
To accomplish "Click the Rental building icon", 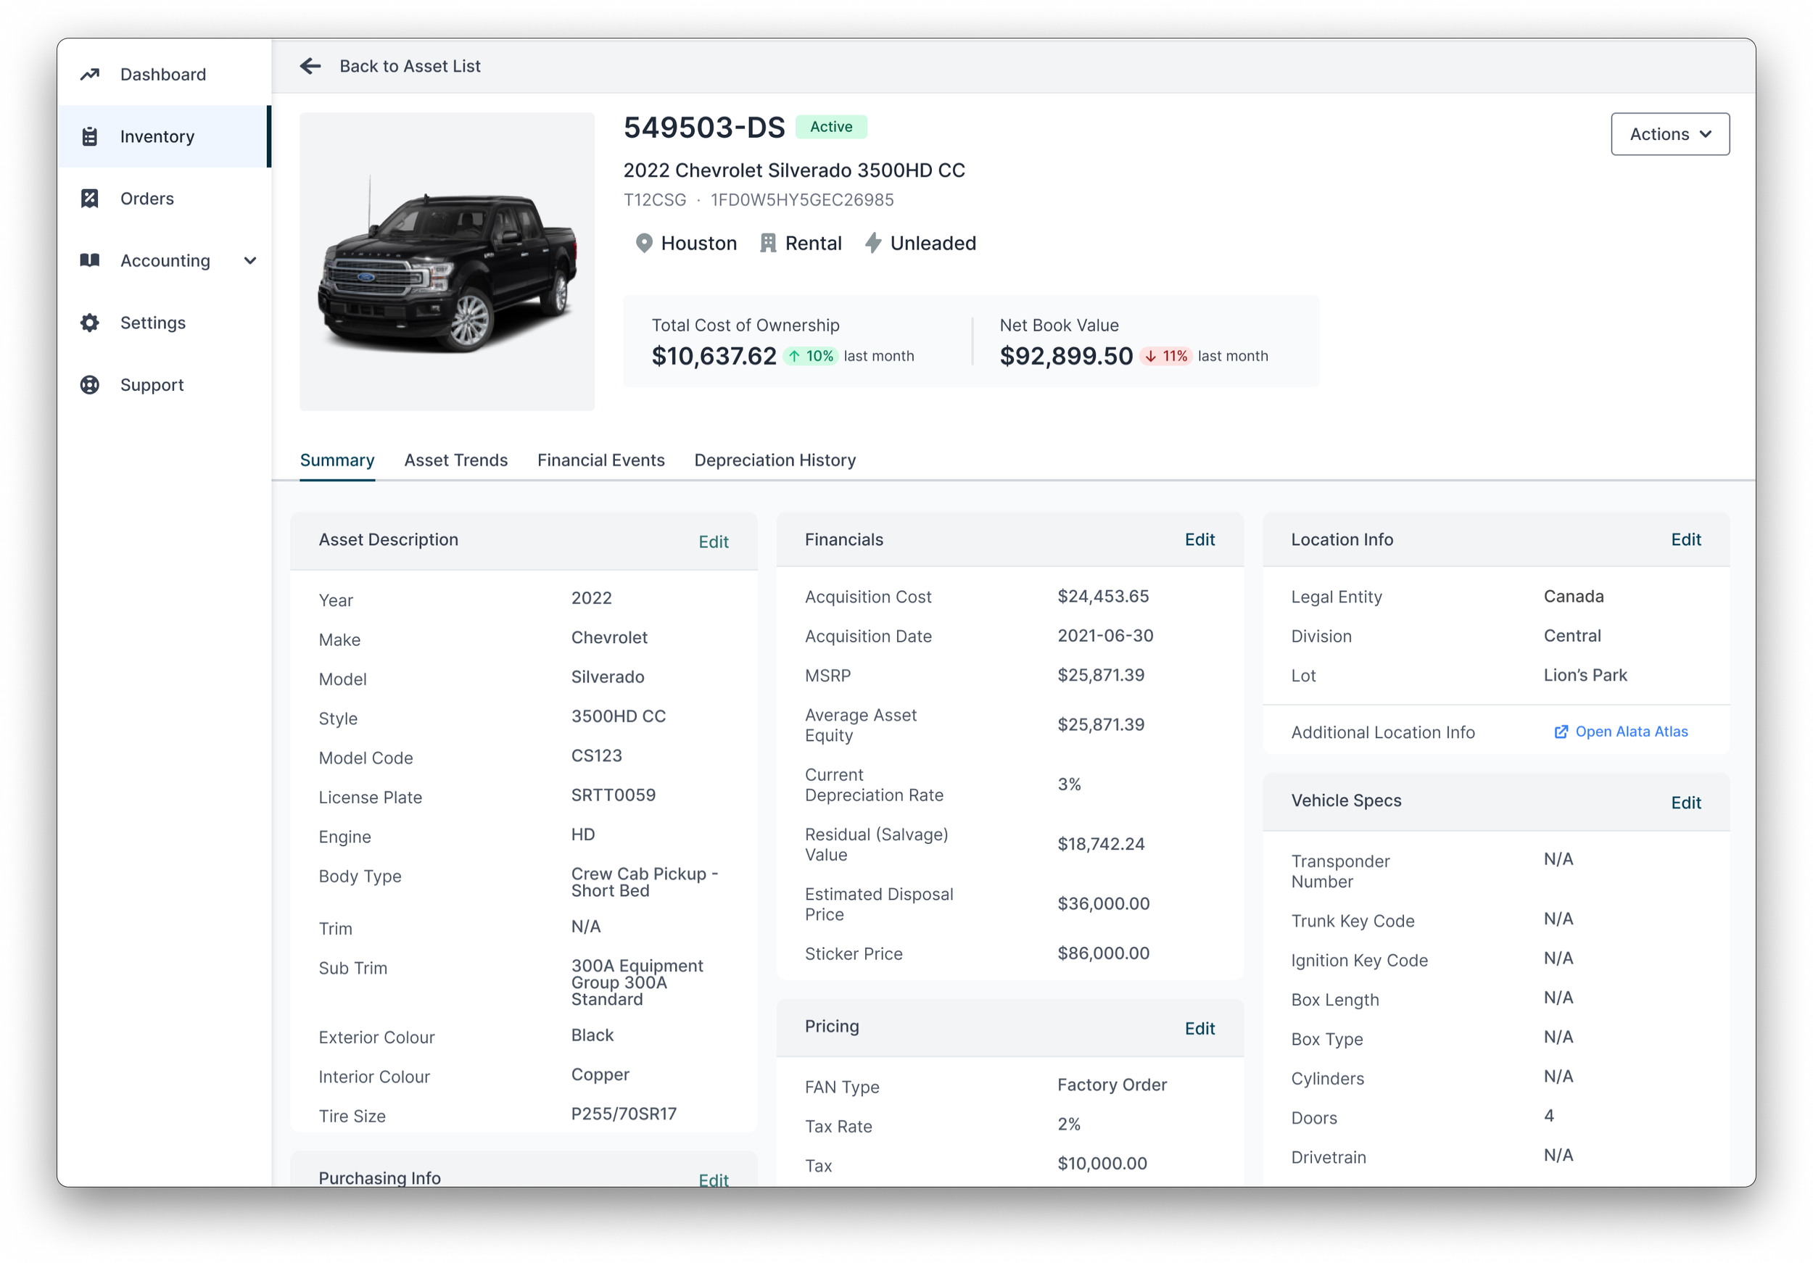I will 767,243.
